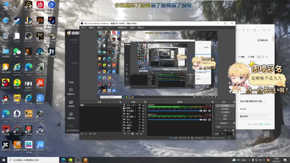Add a new scene with the plus icon

[82, 134]
